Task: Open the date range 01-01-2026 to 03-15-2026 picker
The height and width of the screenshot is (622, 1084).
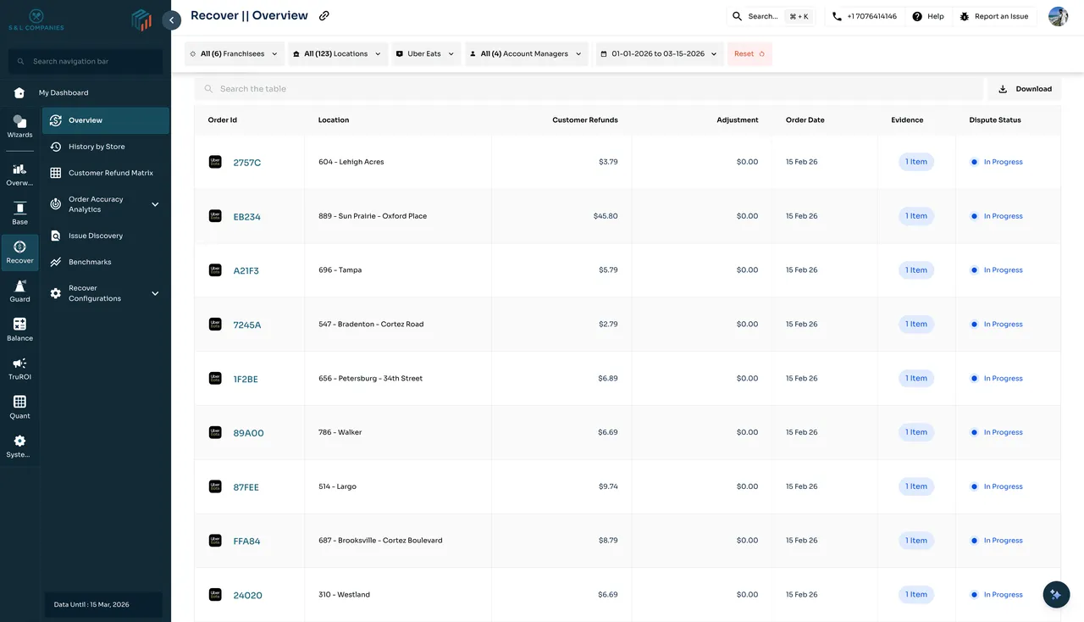Action: click(x=660, y=54)
